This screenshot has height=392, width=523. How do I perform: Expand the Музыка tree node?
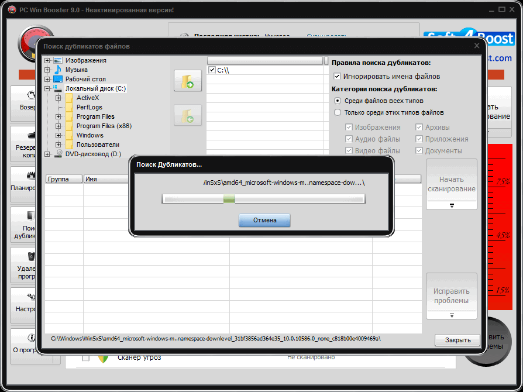47,70
